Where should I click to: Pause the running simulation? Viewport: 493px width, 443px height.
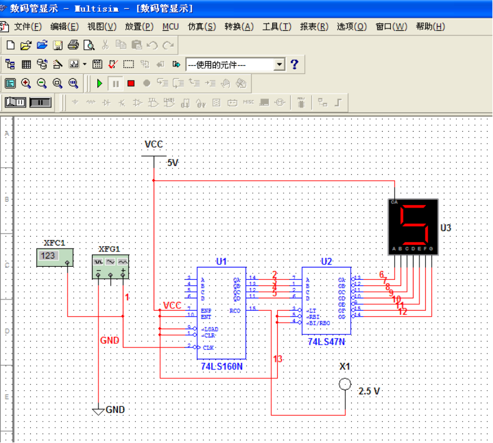pyautogui.click(x=116, y=84)
